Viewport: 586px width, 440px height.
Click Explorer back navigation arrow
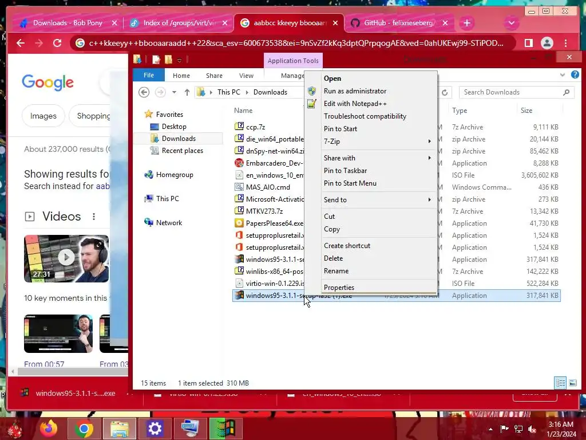click(x=144, y=92)
